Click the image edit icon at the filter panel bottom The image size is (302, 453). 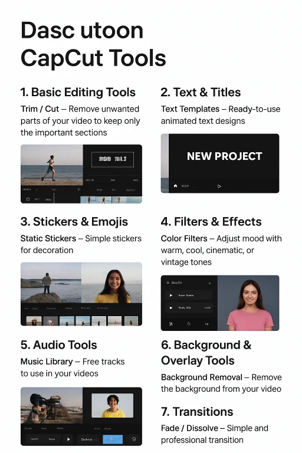171,324
